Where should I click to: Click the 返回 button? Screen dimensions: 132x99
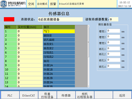[x=122, y=95]
